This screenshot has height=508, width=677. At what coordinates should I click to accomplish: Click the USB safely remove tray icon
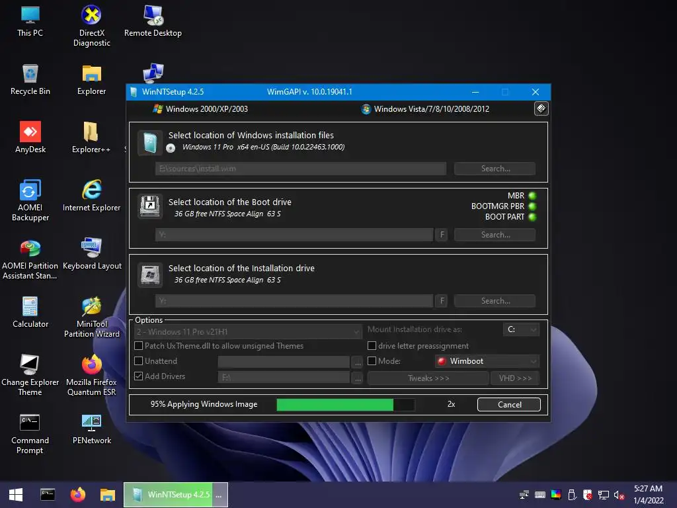[x=572, y=495]
